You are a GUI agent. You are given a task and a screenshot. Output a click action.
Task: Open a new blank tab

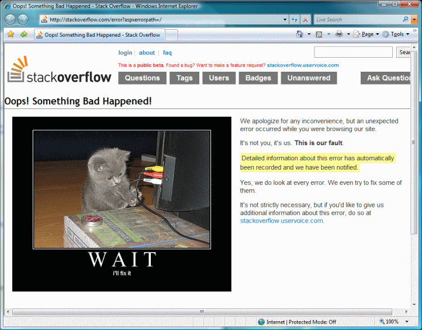(171, 35)
